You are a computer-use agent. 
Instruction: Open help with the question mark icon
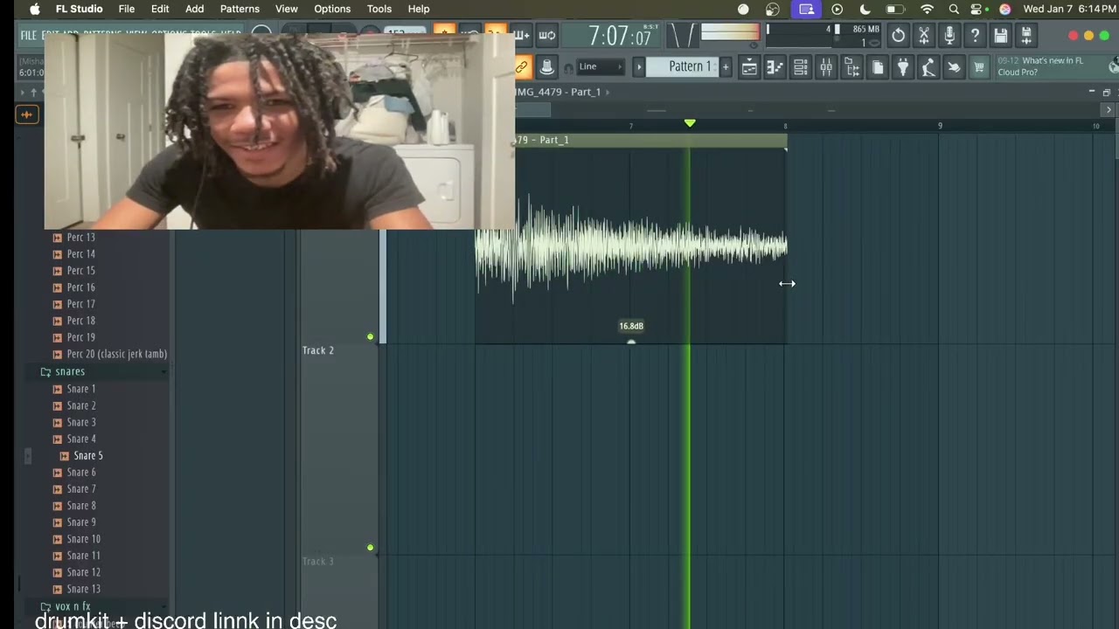coord(975,36)
